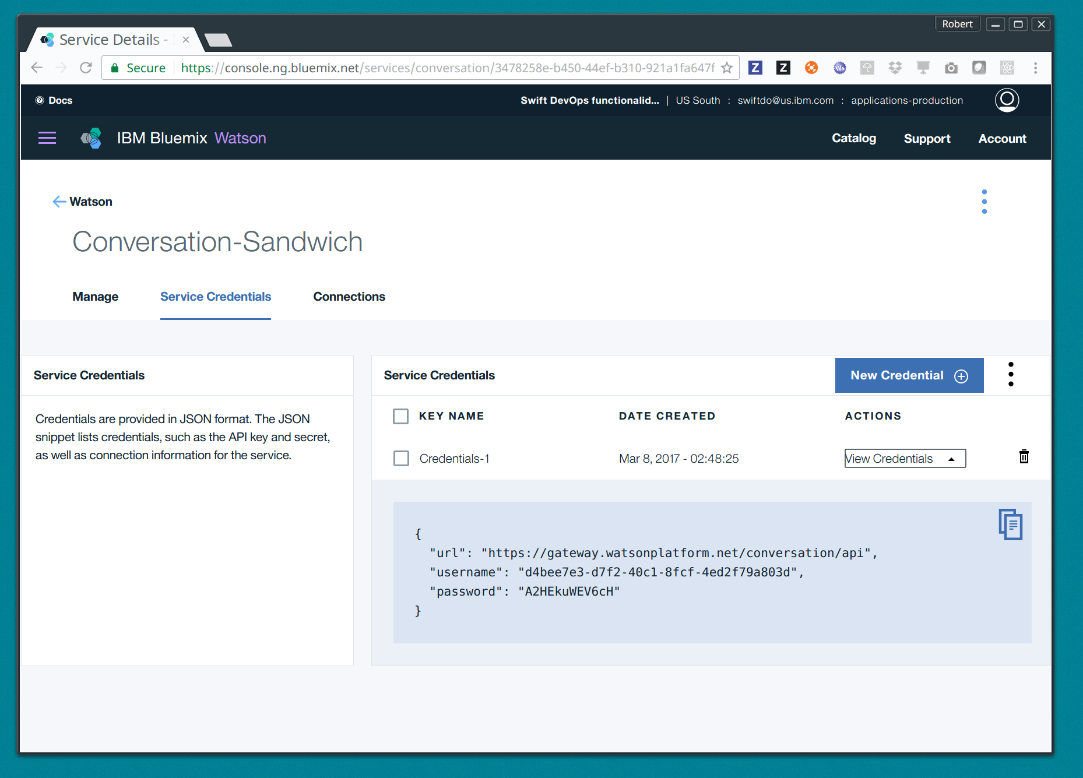Go back to the Watson page link

(91, 202)
